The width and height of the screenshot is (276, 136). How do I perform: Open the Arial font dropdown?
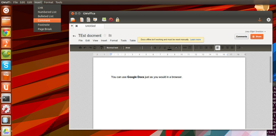point(133,48)
